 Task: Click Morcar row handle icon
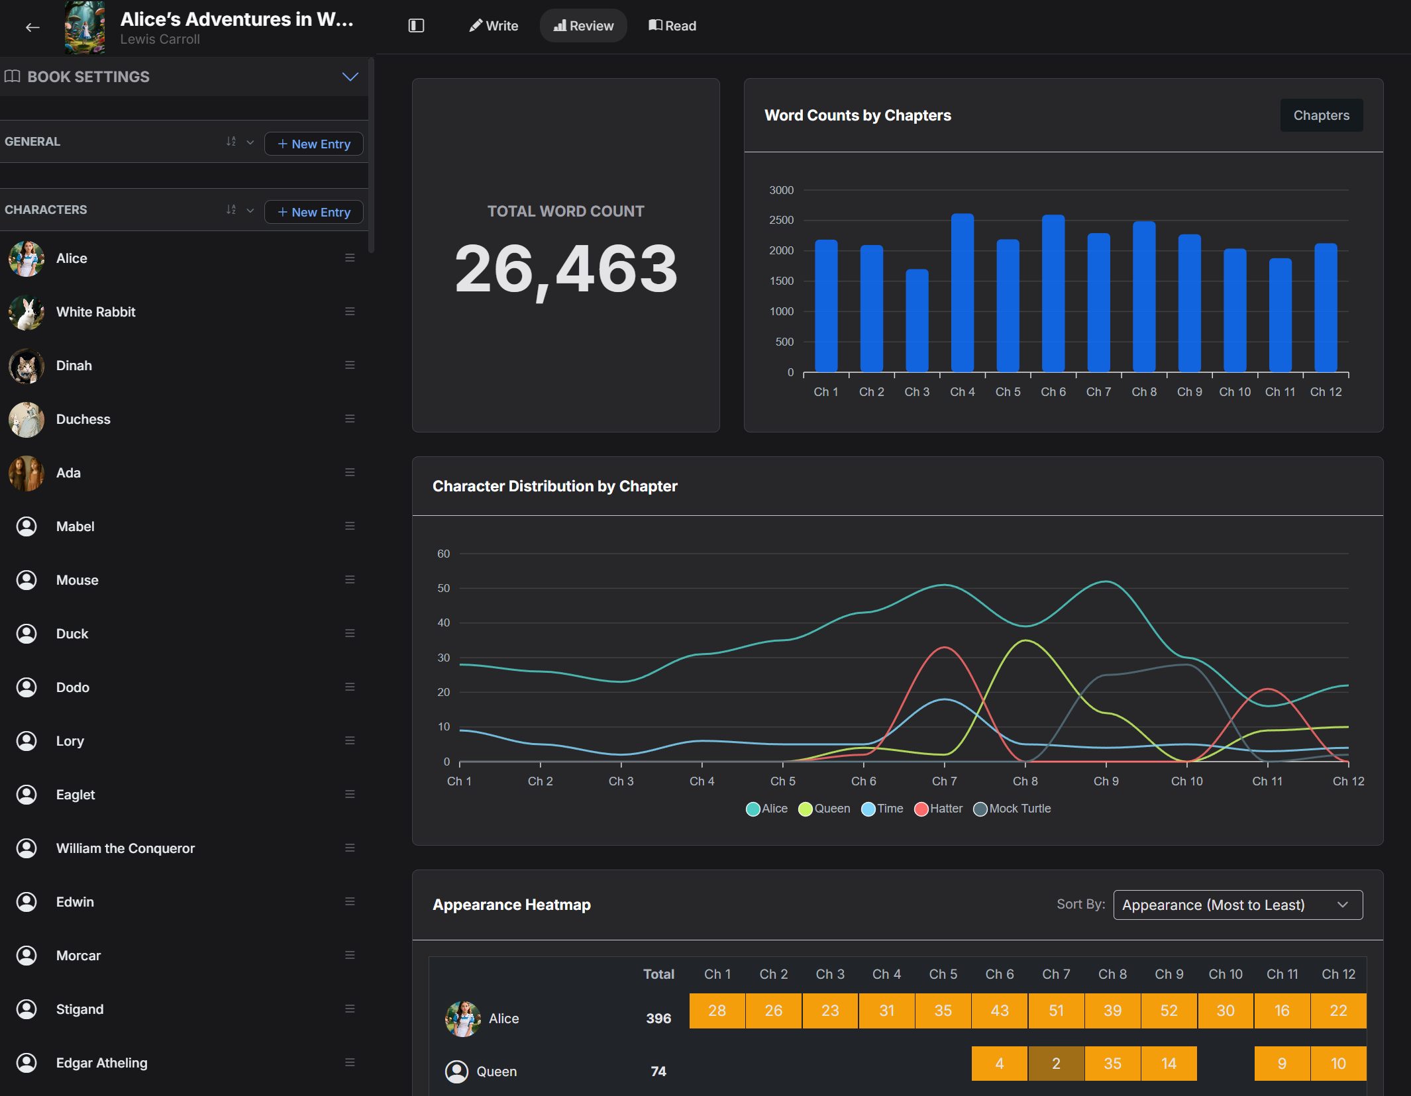[x=350, y=955]
